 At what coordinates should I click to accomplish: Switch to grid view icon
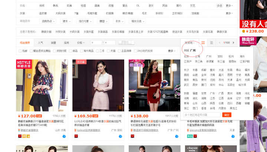pos(203,43)
